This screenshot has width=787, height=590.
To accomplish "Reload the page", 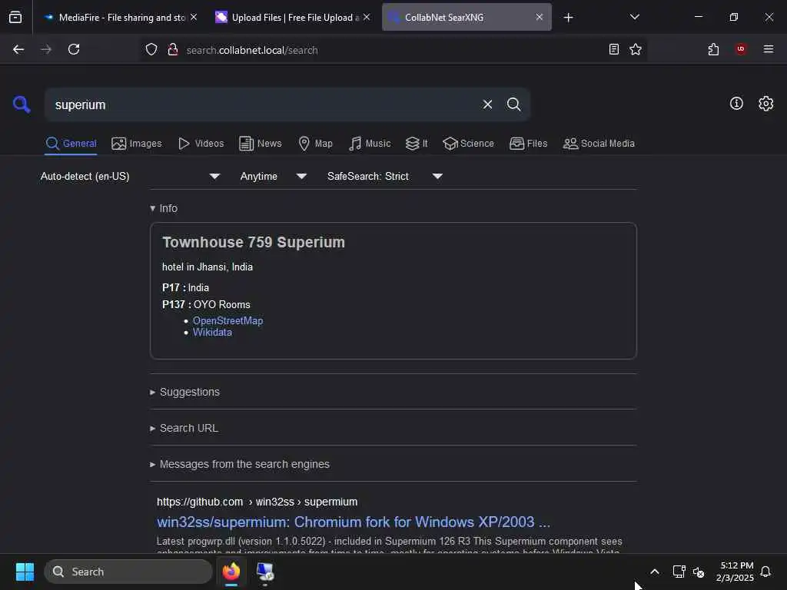I will [74, 49].
